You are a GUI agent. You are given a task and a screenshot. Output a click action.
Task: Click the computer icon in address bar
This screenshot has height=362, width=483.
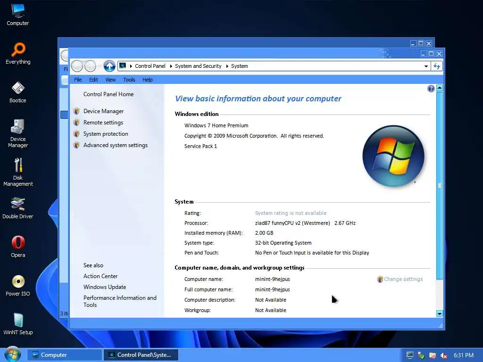(x=123, y=66)
